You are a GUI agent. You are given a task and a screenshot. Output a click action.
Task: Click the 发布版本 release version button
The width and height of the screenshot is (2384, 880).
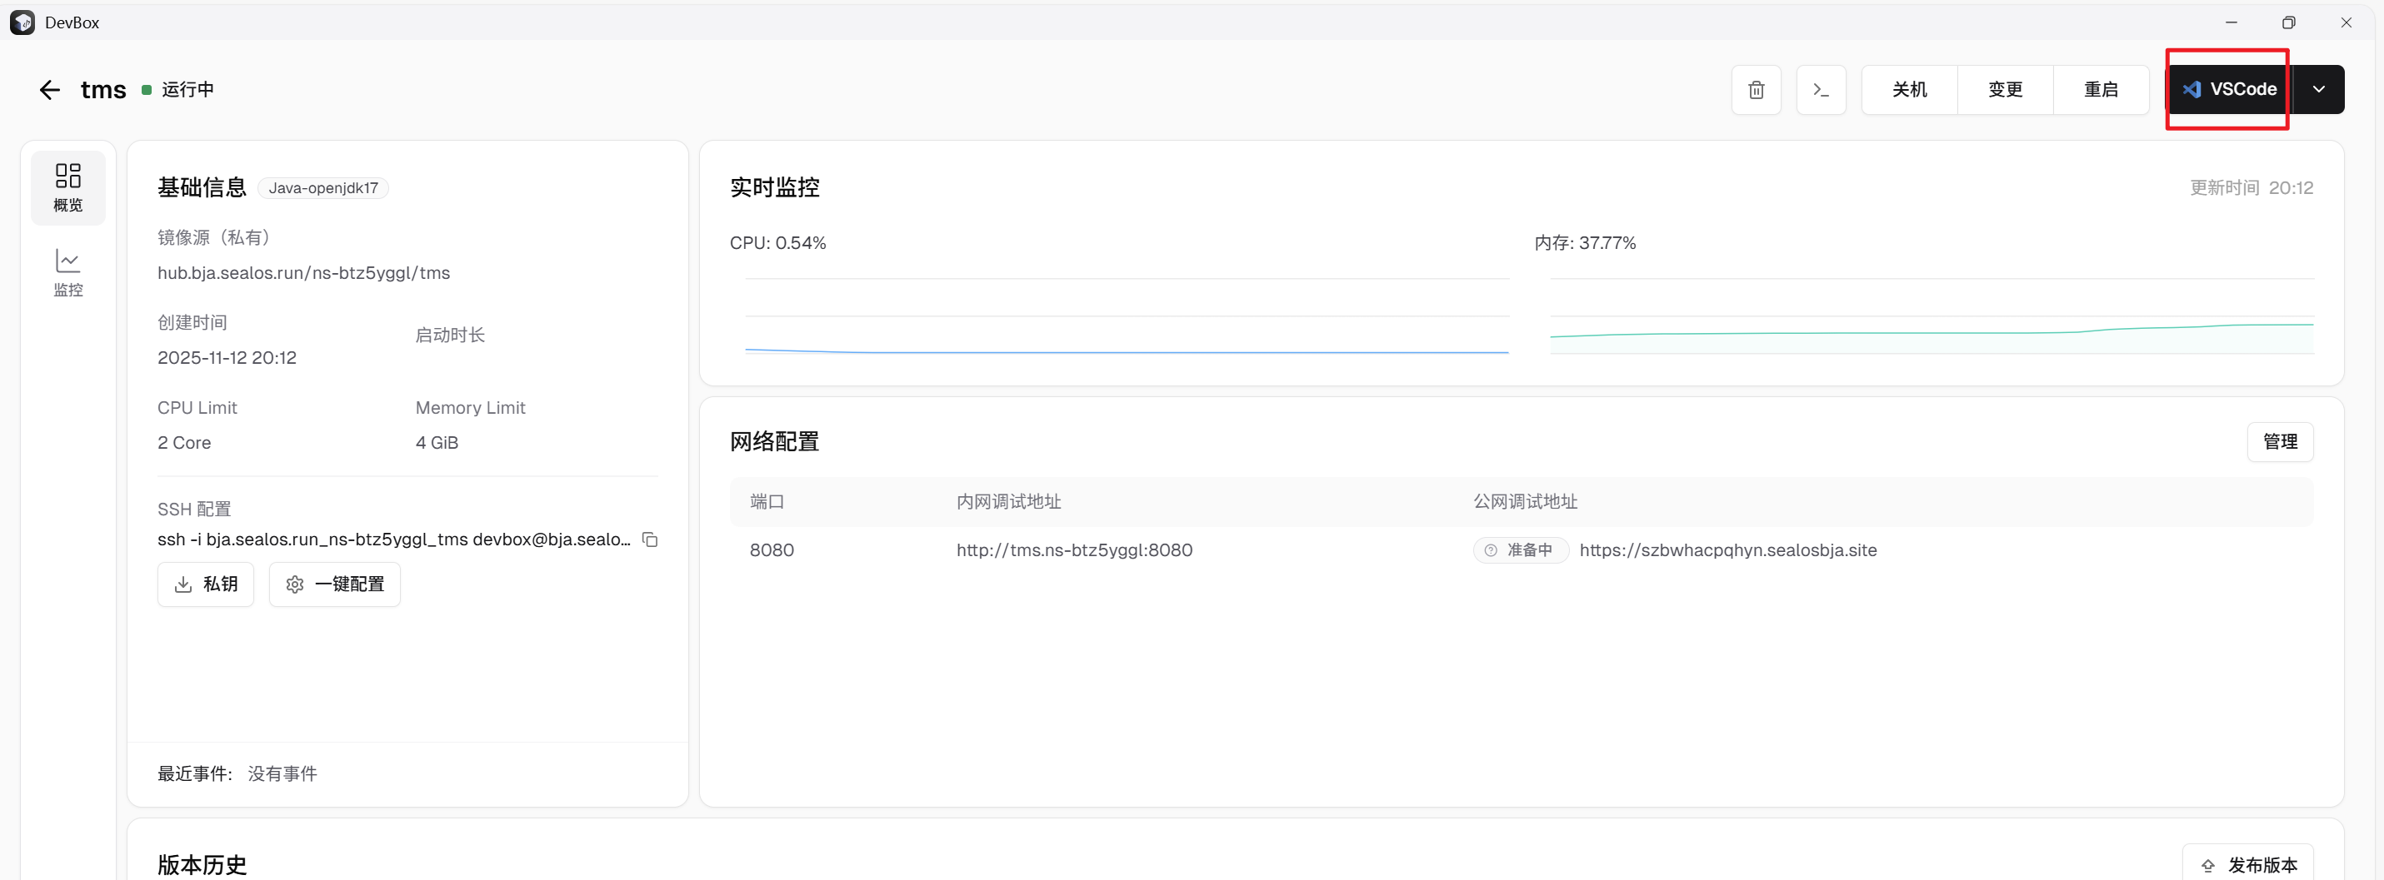(2248, 864)
